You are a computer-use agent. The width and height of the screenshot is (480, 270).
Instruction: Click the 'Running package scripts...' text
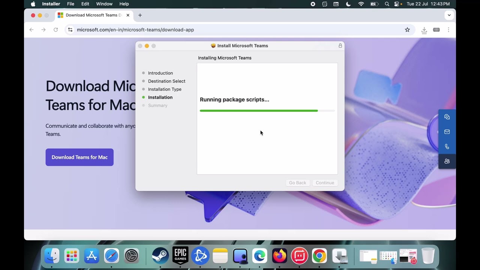(234, 99)
